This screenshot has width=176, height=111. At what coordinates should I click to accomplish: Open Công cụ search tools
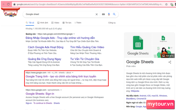click(112, 23)
